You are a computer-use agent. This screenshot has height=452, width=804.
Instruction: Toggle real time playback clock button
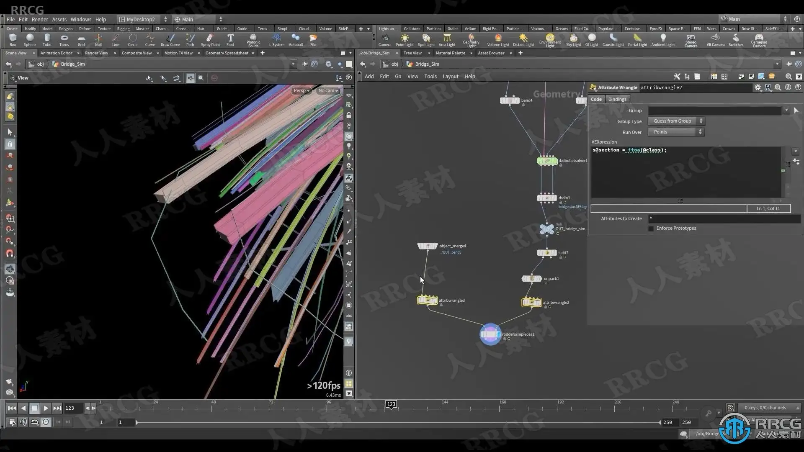[x=46, y=422]
